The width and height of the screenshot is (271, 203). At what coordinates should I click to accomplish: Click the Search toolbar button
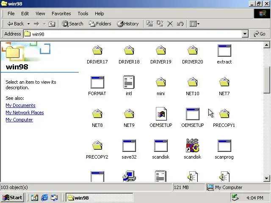[72, 24]
